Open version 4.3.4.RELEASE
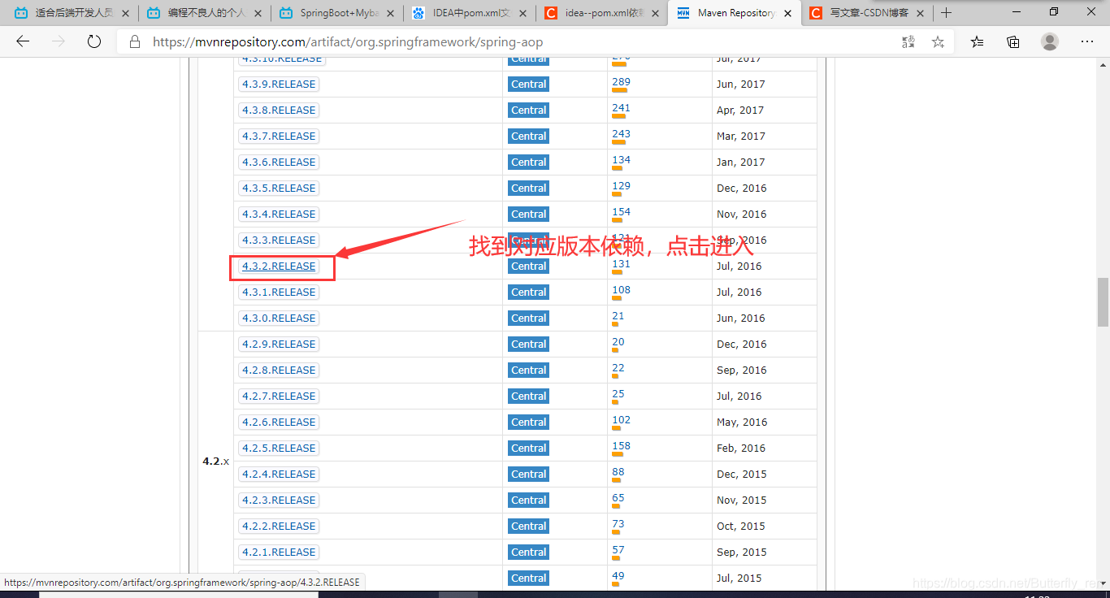 point(279,214)
